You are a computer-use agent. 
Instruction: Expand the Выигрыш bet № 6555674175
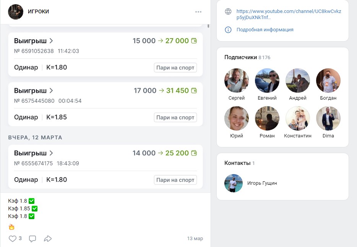click(34, 153)
